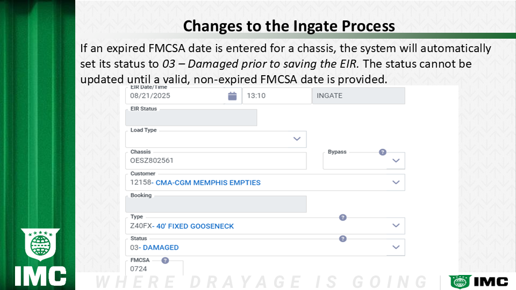
Task: Click the FMCSA help question-mark icon
Action: [165, 260]
